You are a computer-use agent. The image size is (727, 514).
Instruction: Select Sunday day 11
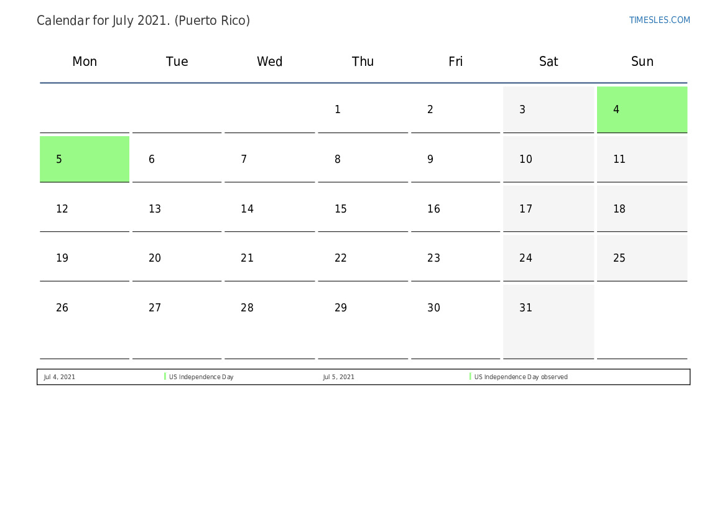(642, 159)
